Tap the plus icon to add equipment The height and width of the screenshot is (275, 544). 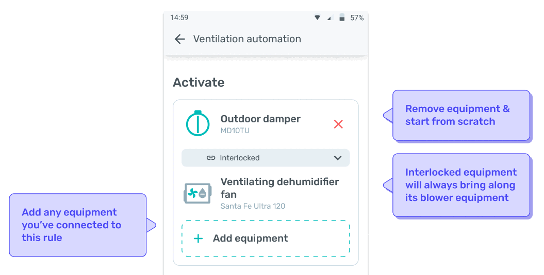pos(198,239)
